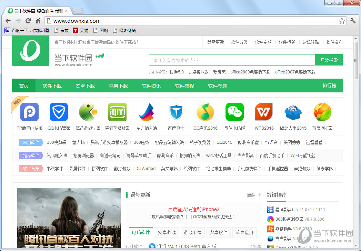Open the 驱动人生2015 box icon
Viewport: 361px width, 251px height.
click(x=293, y=112)
